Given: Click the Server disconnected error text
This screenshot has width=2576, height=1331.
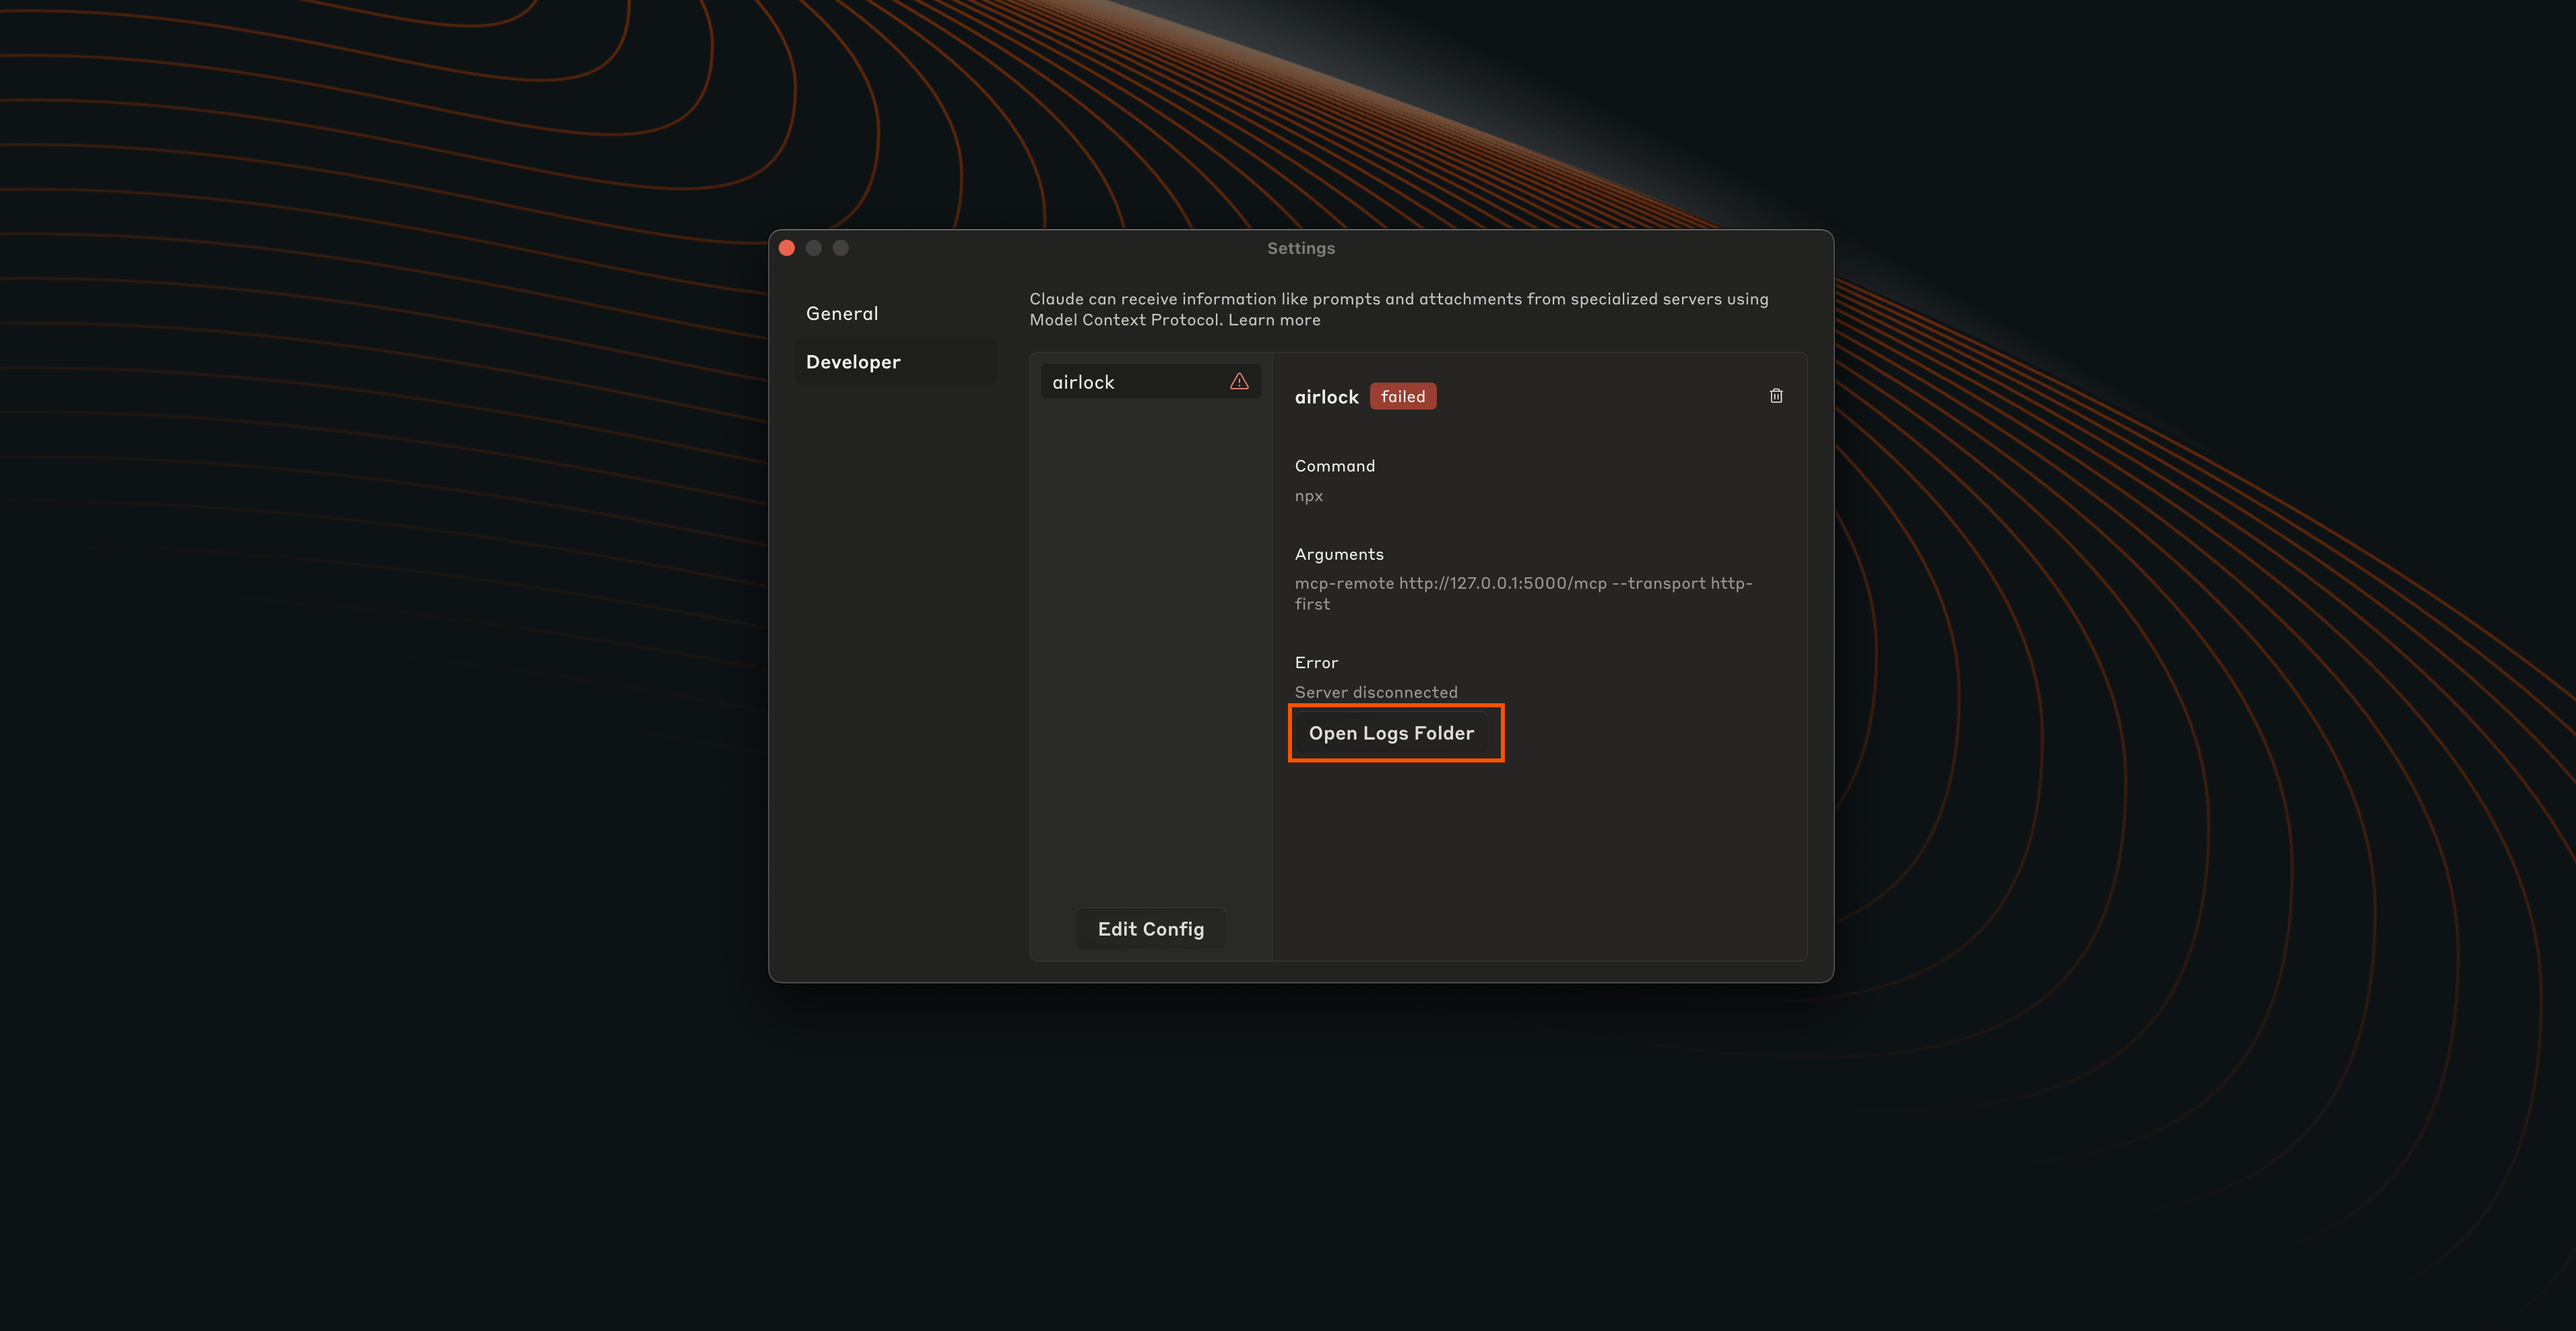Looking at the screenshot, I should pyautogui.click(x=1376, y=691).
